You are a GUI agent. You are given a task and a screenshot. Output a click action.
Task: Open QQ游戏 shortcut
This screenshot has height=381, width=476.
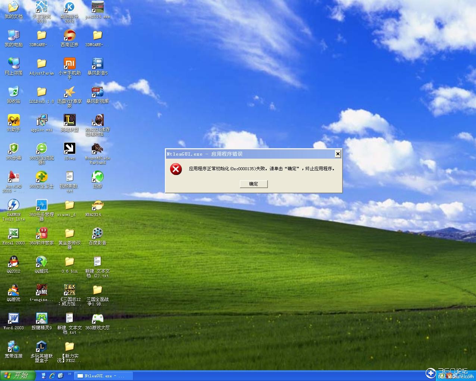(x=13, y=293)
